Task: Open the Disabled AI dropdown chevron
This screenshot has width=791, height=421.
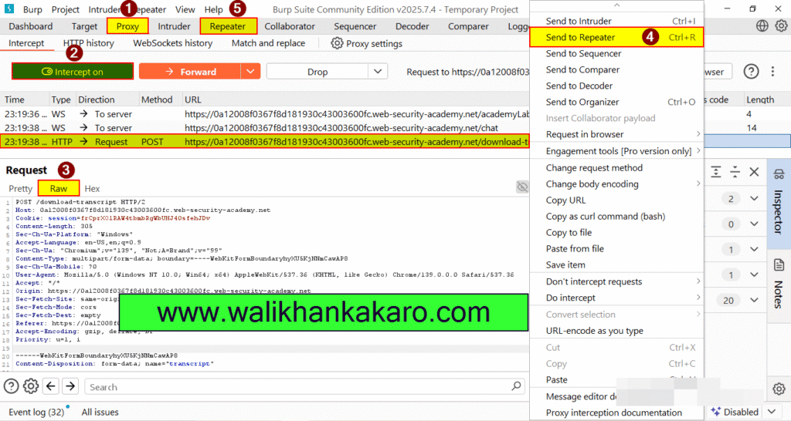Action: click(772, 412)
